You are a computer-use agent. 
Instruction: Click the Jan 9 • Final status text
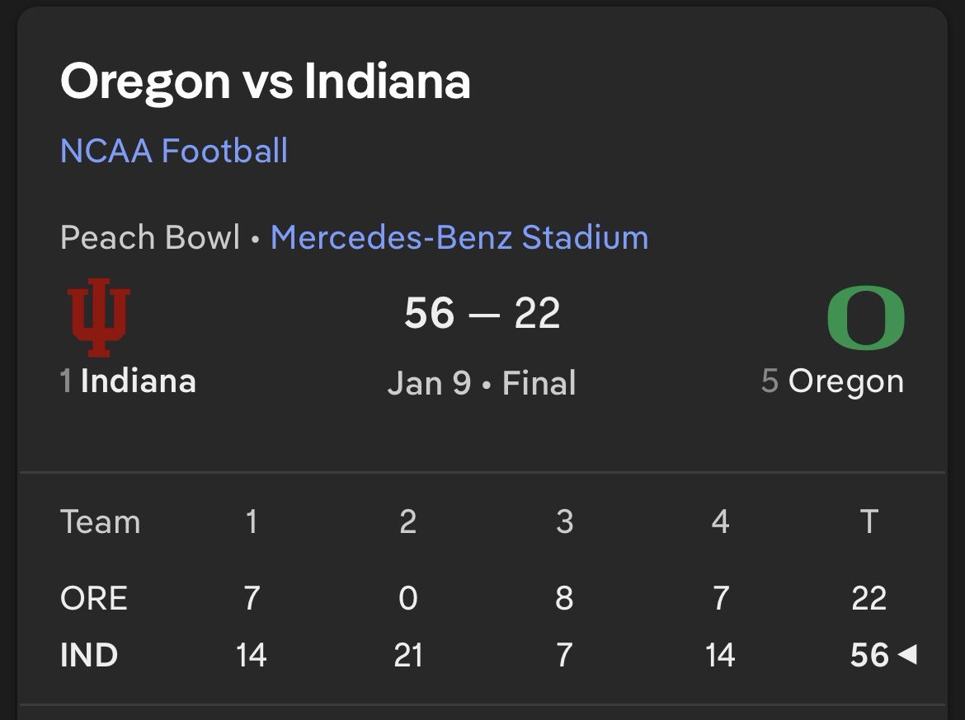pyautogui.click(x=482, y=383)
